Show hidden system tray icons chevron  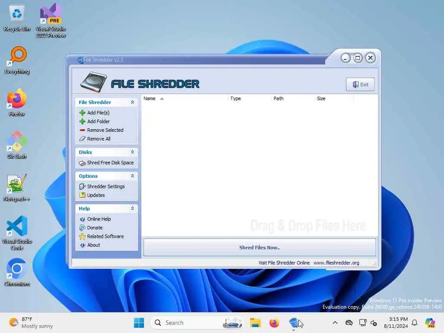tap(335, 323)
